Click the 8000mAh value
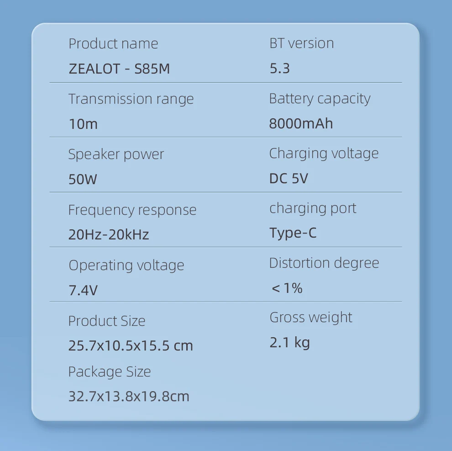The height and width of the screenshot is (451, 452). (301, 123)
